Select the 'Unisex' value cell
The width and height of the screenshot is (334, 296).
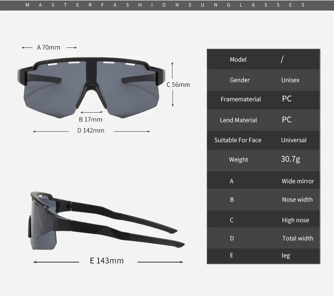pos(290,80)
